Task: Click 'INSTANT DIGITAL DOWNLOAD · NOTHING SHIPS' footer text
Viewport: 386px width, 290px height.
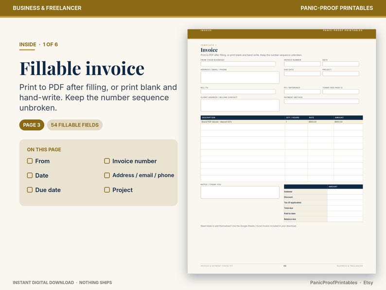Action: (62, 283)
